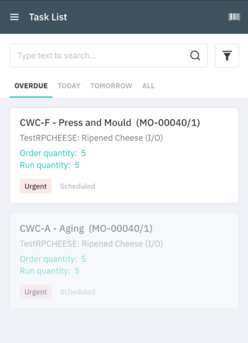Click Urgent badge on Press and Mould card
248x343 pixels.
click(36, 186)
